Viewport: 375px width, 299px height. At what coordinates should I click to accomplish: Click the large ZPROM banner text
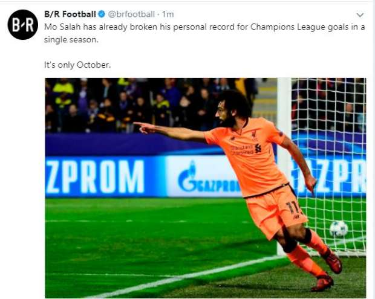click(x=95, y=176)
